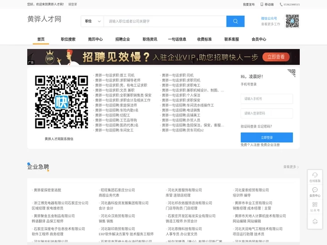Click the phone number icon in header

pyautogui.click(x=281, y=5)
